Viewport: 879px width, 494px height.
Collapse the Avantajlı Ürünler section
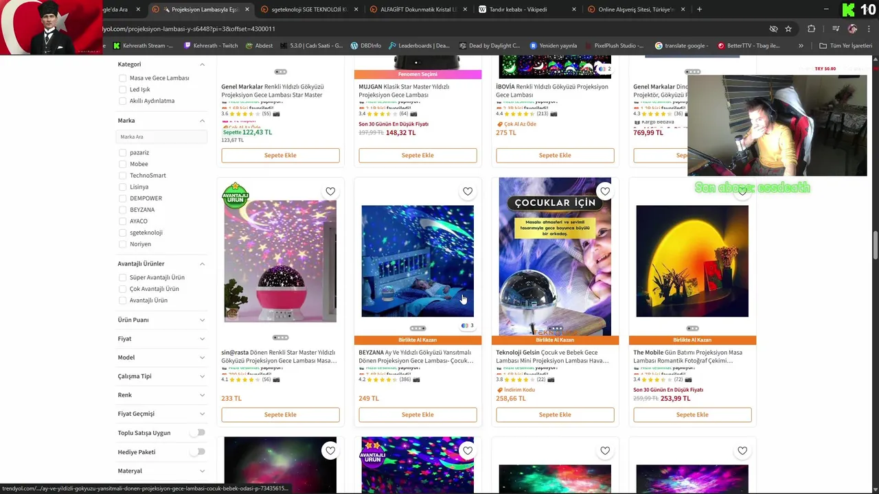click(202, 263)
